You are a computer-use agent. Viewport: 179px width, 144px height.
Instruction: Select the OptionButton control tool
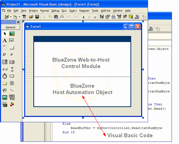(12, 55)
